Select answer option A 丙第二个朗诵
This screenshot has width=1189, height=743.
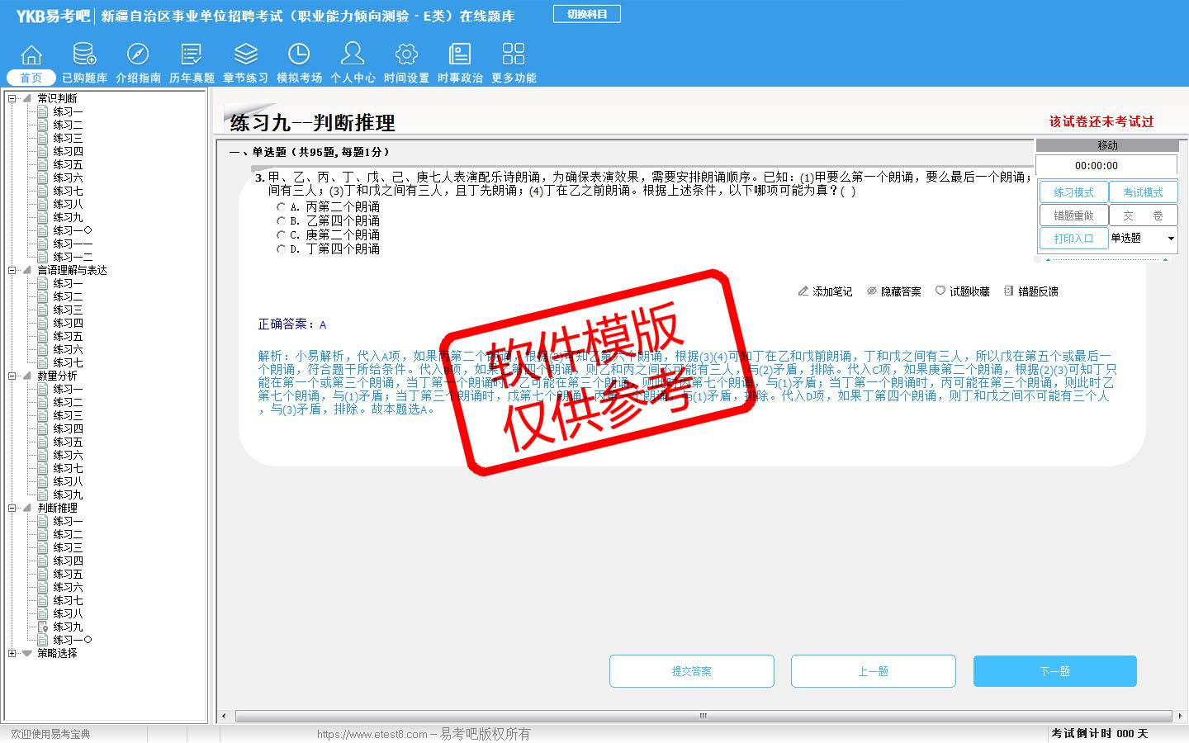(x=282, y=207)
